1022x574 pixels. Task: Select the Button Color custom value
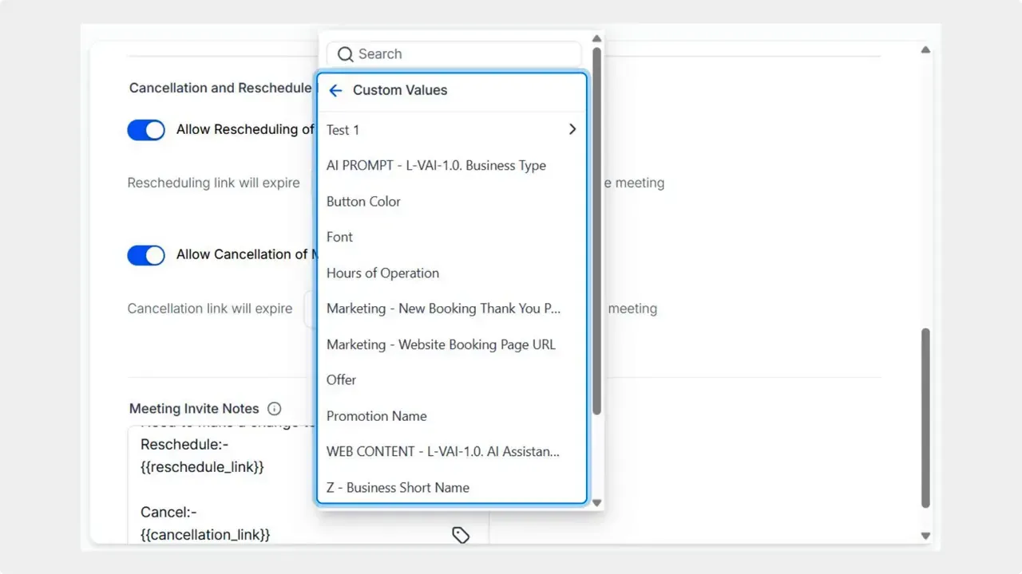[363, 201]
